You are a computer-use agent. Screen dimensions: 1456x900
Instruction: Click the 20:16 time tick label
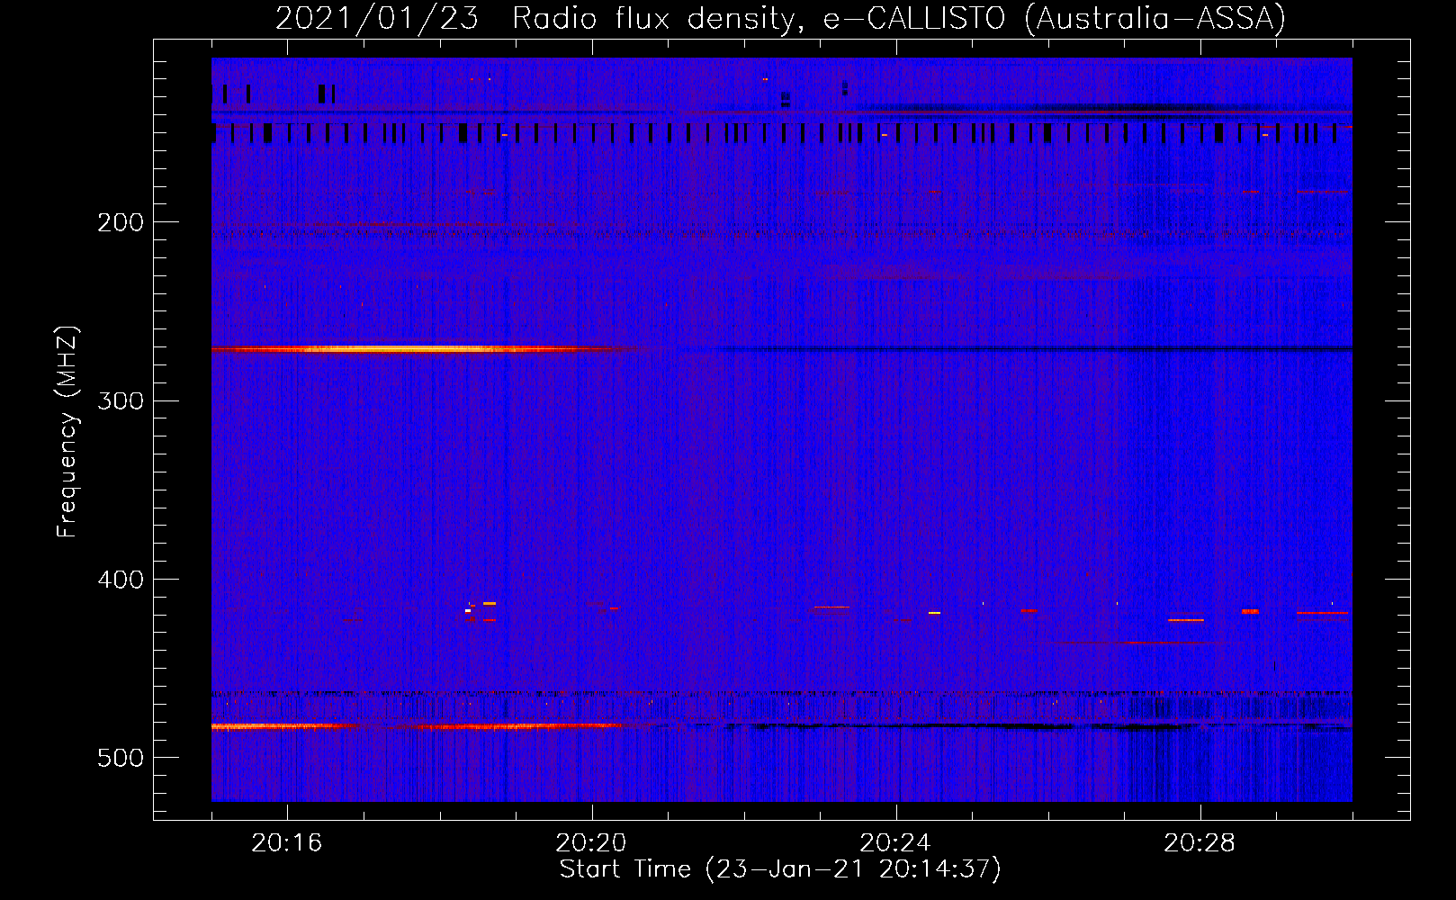[287, 843]
